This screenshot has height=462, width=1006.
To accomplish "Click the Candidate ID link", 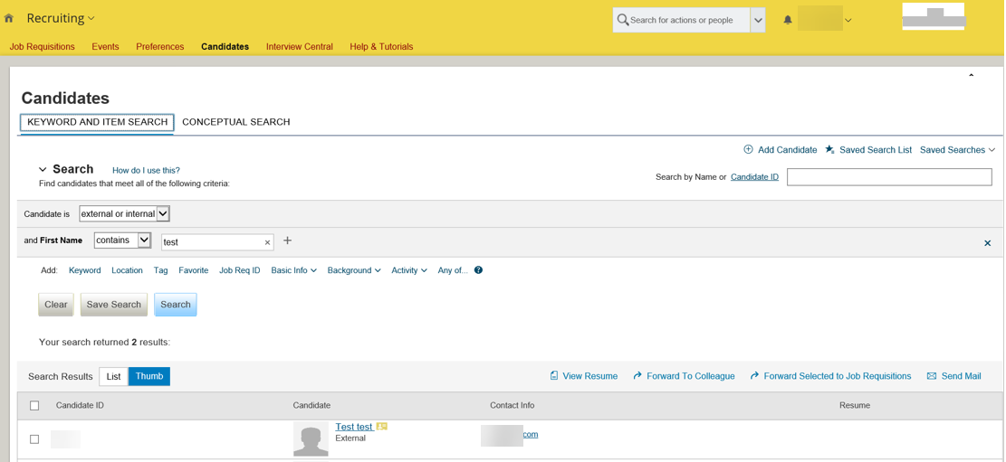I will tap(754, 177).
